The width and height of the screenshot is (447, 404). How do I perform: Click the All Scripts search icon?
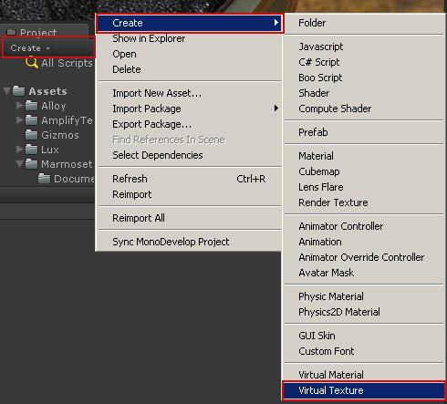(x=32, y=63)
